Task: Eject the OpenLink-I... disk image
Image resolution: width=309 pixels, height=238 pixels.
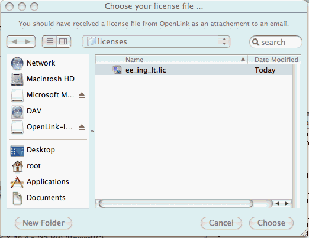Action: coord(82,127)
